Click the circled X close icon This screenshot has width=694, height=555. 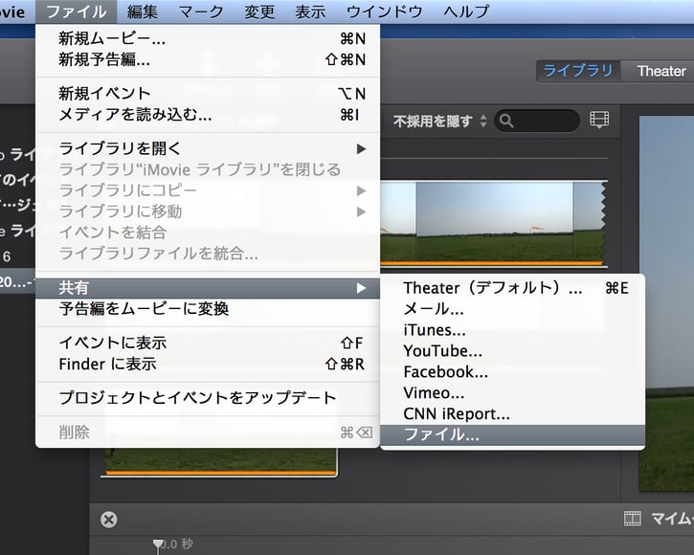tap(109, 520)
